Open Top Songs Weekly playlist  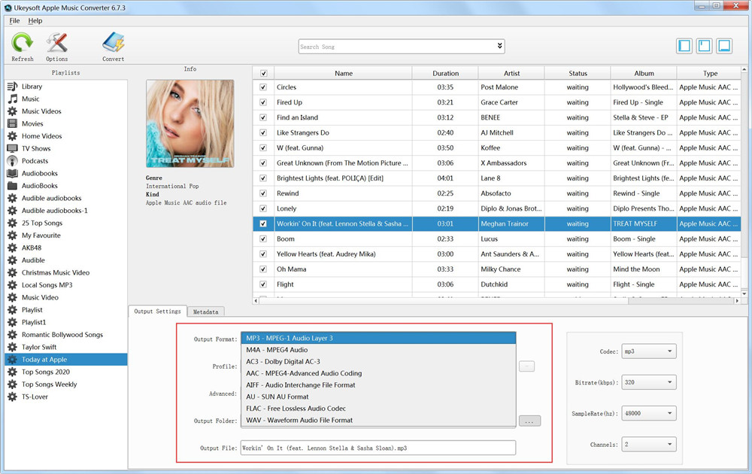[x=65, y=384]
